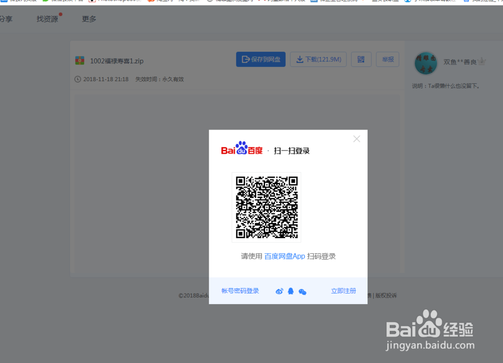Click the Weibo login icon
This screenshot has width=503, height=363.
click(x=279, y=292)
